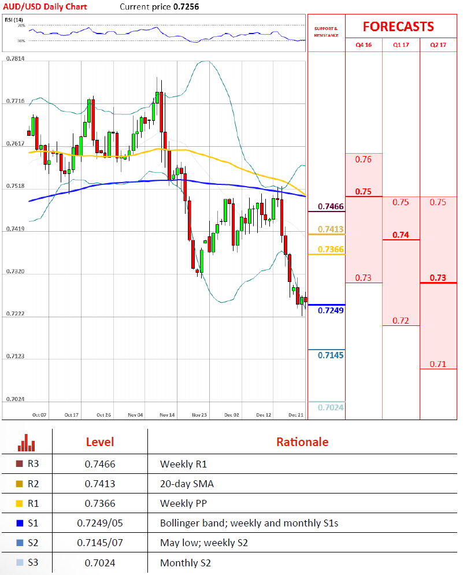
Task: Click the 20-day SMA rationale
Action: tap(187, 484)
